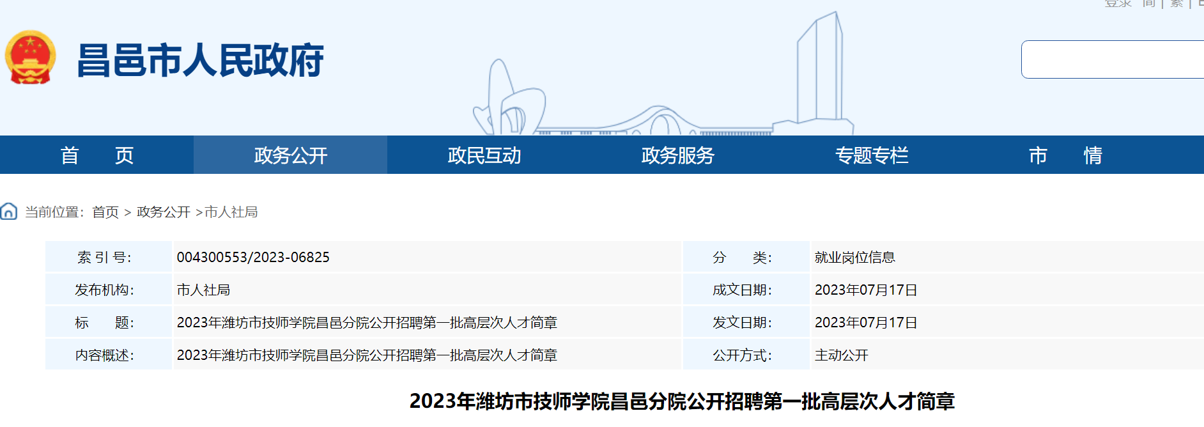This screenshot has height=427, width=1204.
Task: Click 市人社局 in the 发布机构 row
Action: 203,290
